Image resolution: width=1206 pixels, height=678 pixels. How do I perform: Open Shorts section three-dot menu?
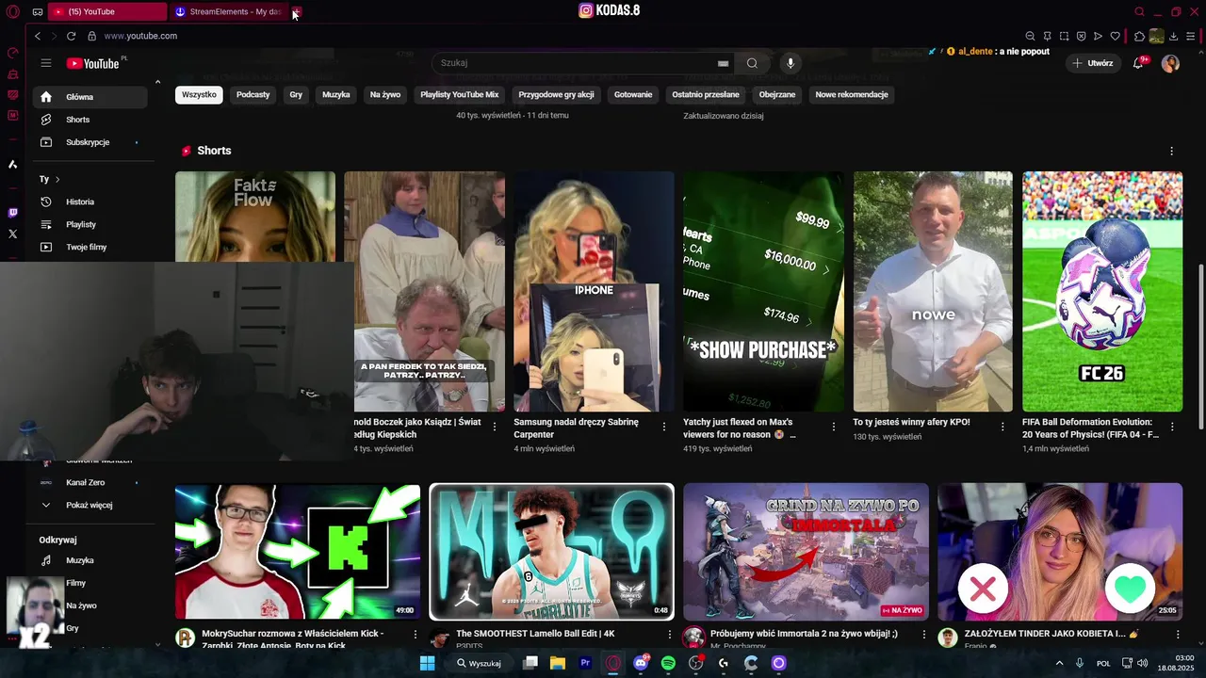[x=1171, y=151]
